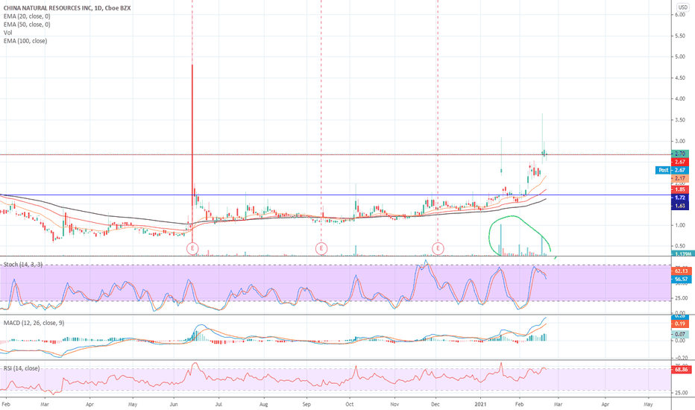Click the Dec label on the time axis
Viewport: 695px width, 410px height.
tap(435, 404)
